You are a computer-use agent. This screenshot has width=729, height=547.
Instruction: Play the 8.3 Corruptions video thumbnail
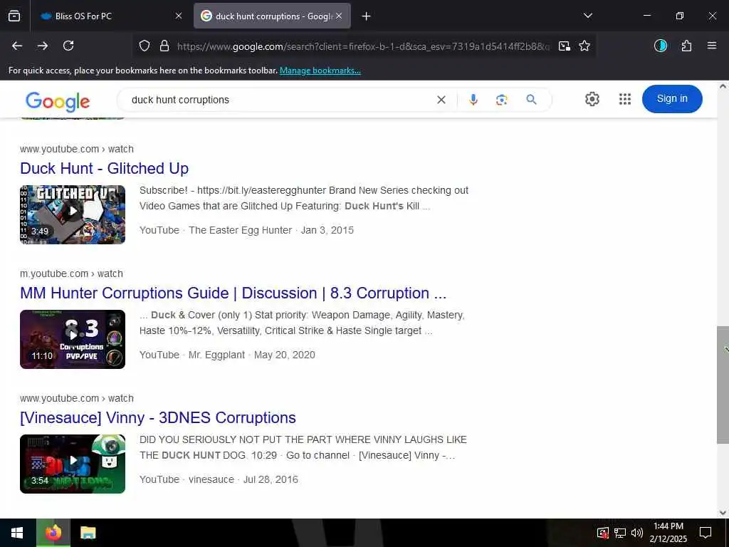pos(73,339)
